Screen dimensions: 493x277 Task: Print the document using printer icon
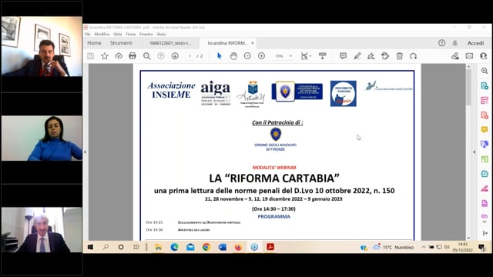coord(132,56)
